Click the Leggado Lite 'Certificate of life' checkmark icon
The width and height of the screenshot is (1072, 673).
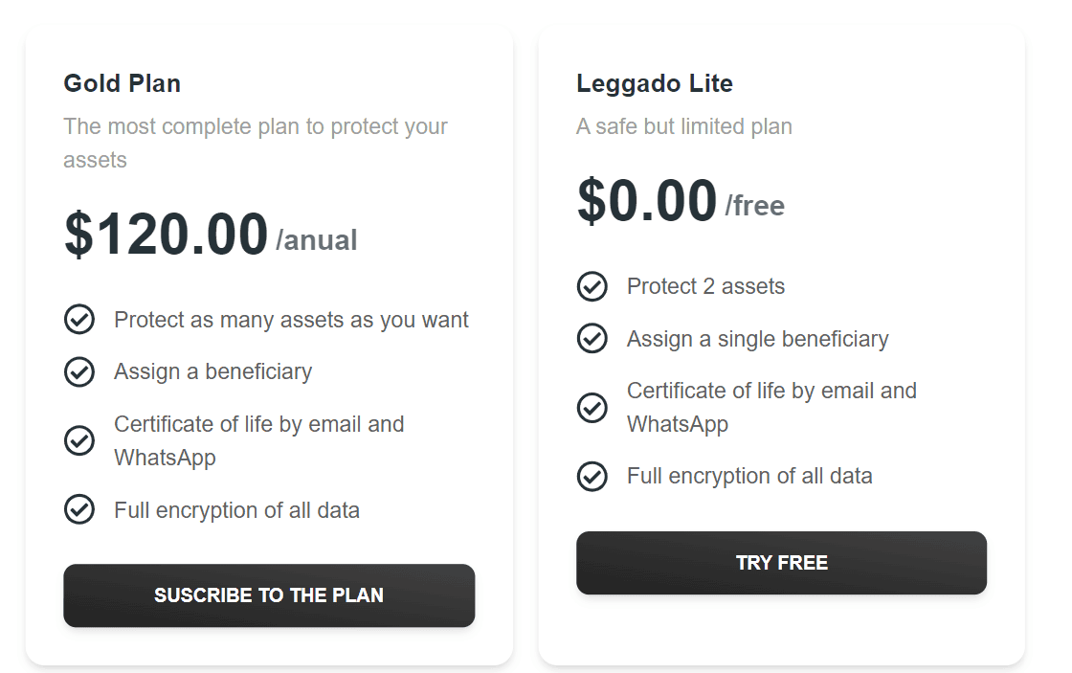coord(592,407)
